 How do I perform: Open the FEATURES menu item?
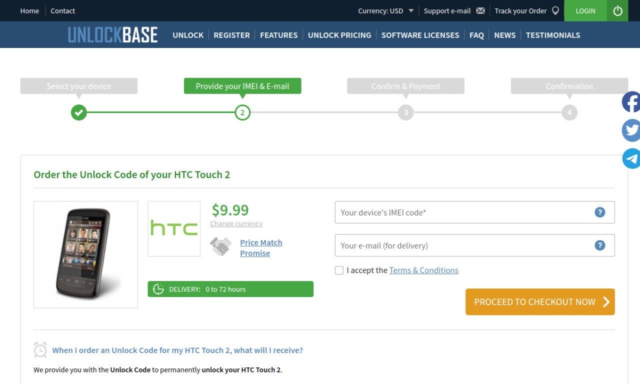point(278,35)
